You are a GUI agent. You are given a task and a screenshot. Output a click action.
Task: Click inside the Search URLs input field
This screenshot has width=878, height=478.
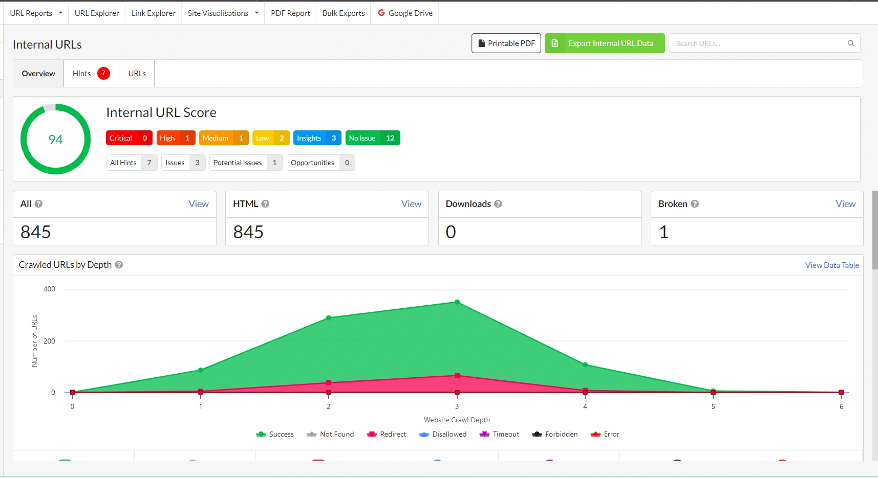[742, 43]
